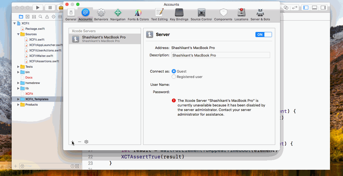This screenshot has height=176, width=343.
Task: Switch to Text Editing preferences
Action: point(159,15)
